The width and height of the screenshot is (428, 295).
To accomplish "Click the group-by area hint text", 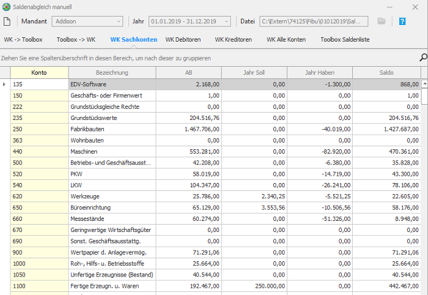I will (106, 58).
